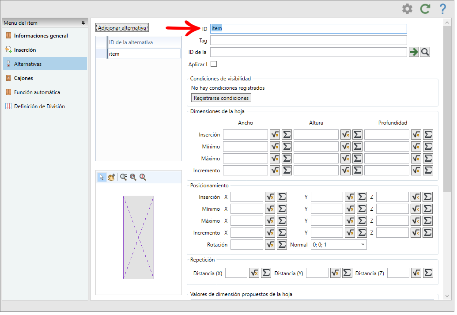
Task: Toggle the Aplicar checkbox
Action: (214, 64)
